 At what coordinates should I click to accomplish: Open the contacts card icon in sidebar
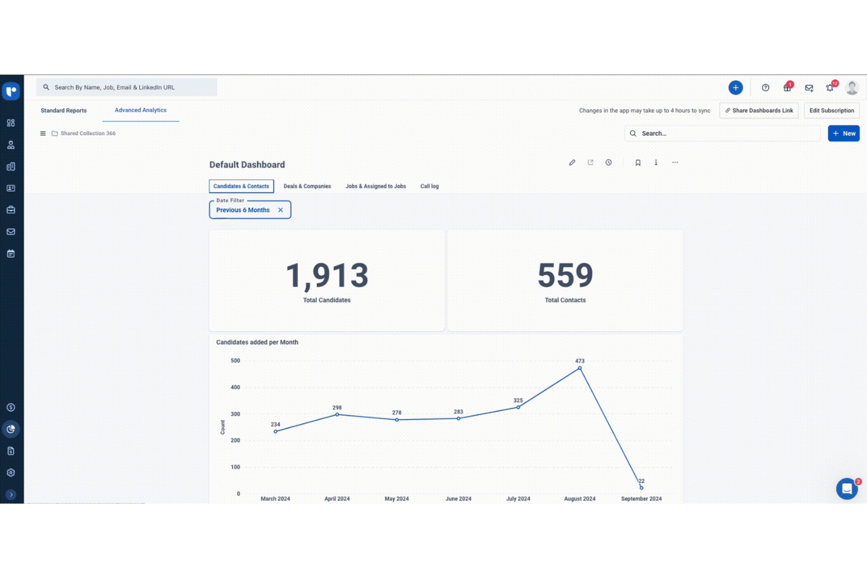click(11, 188)
